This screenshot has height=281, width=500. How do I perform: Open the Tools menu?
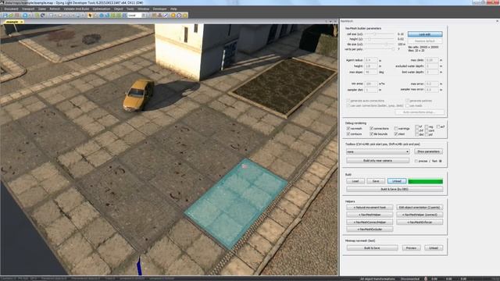pyautogui.click(x=130, y=9)
